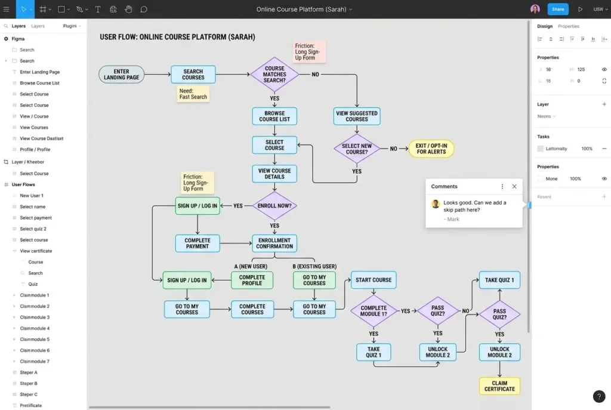This screenshot has width=611, height=410.
Task: Select the Pen tool
Action: click(79, 9)
